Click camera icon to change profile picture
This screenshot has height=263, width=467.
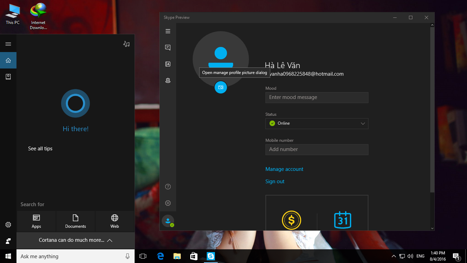pos(221,87)
